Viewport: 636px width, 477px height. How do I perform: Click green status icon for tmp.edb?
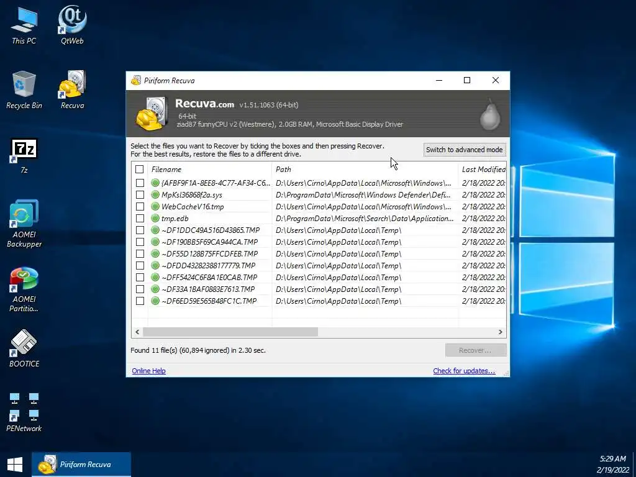pyautogui.click(x=155, y=218)
